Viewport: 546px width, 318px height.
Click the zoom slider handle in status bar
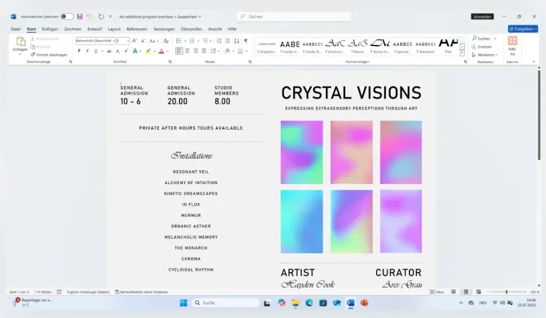coord(507,292)
